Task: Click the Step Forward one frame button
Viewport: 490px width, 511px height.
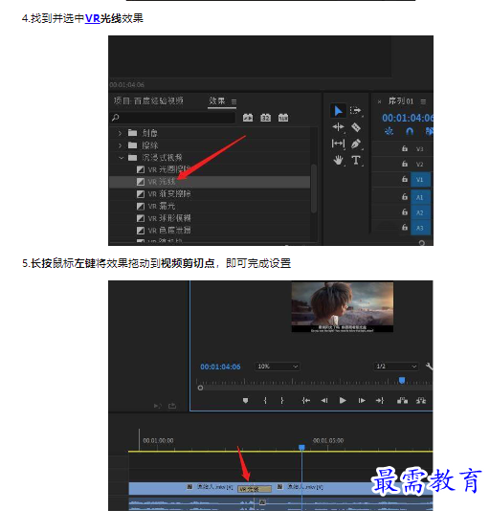Action: pyautogui.click(x=362, y=401)
